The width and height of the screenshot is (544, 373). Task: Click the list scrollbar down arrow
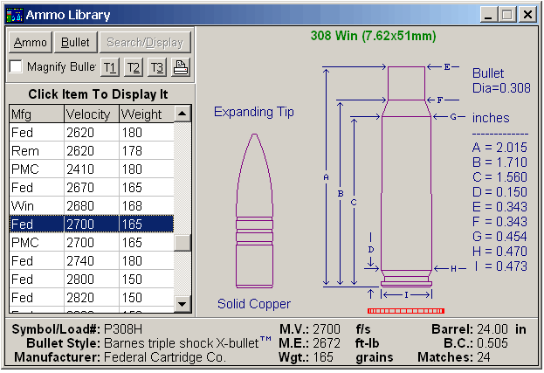(x=182, y=304)
